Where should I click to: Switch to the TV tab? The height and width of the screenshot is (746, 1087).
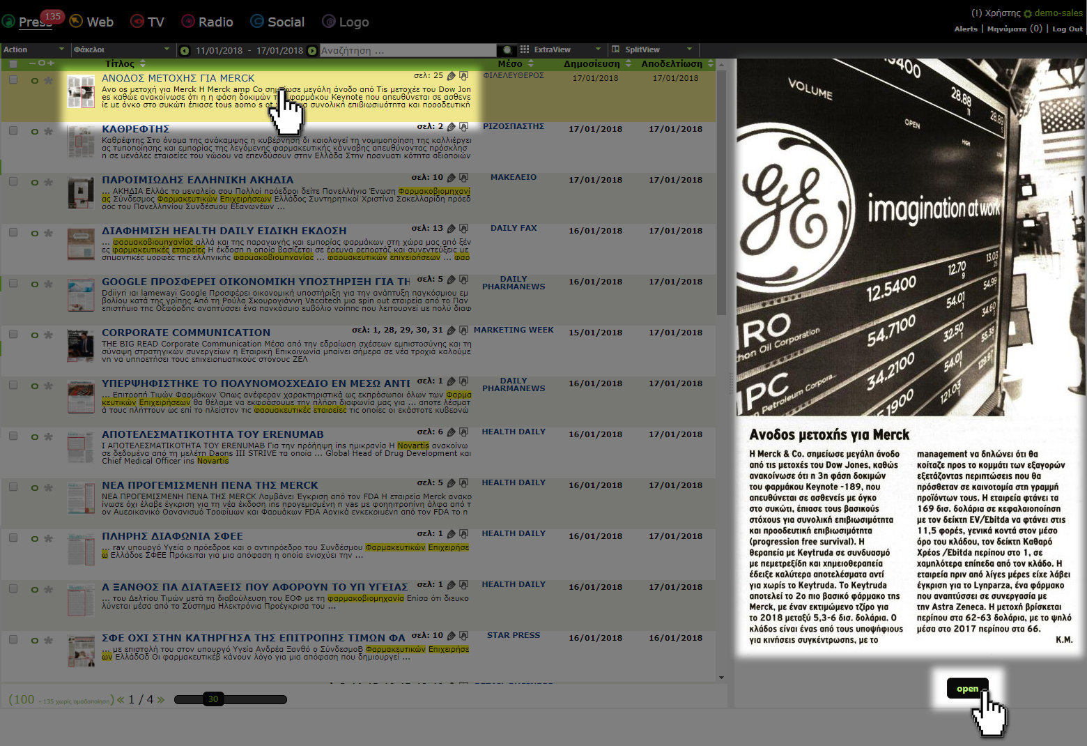147,22
